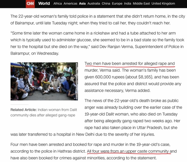Click underlined 'All four were from an upper caste'
This screenshot has height=162, width=187.
[128, 151]
